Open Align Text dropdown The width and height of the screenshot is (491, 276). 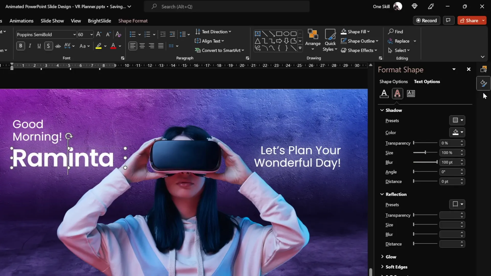point(209,41)
